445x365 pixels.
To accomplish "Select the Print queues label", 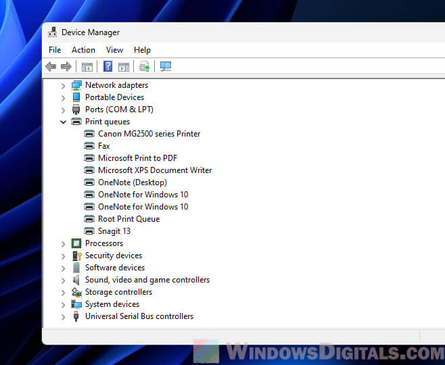I will pyautogui.click(x=108, y=122).
